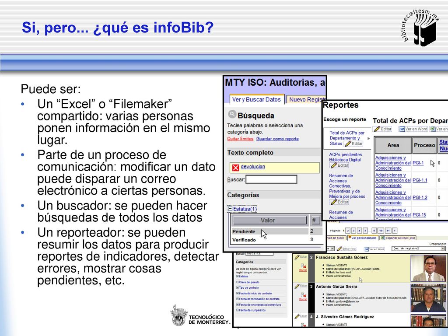Click the next page '>' button
Image resolution: width=448 pixels, height=336 pixels.
pos(395,231)
